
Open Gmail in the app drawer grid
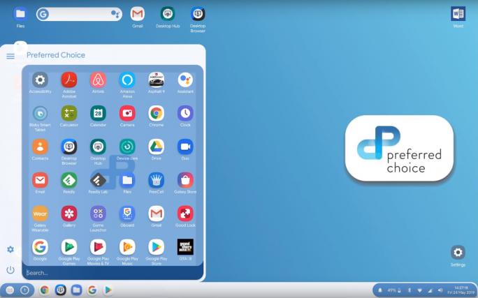[157, 214]
